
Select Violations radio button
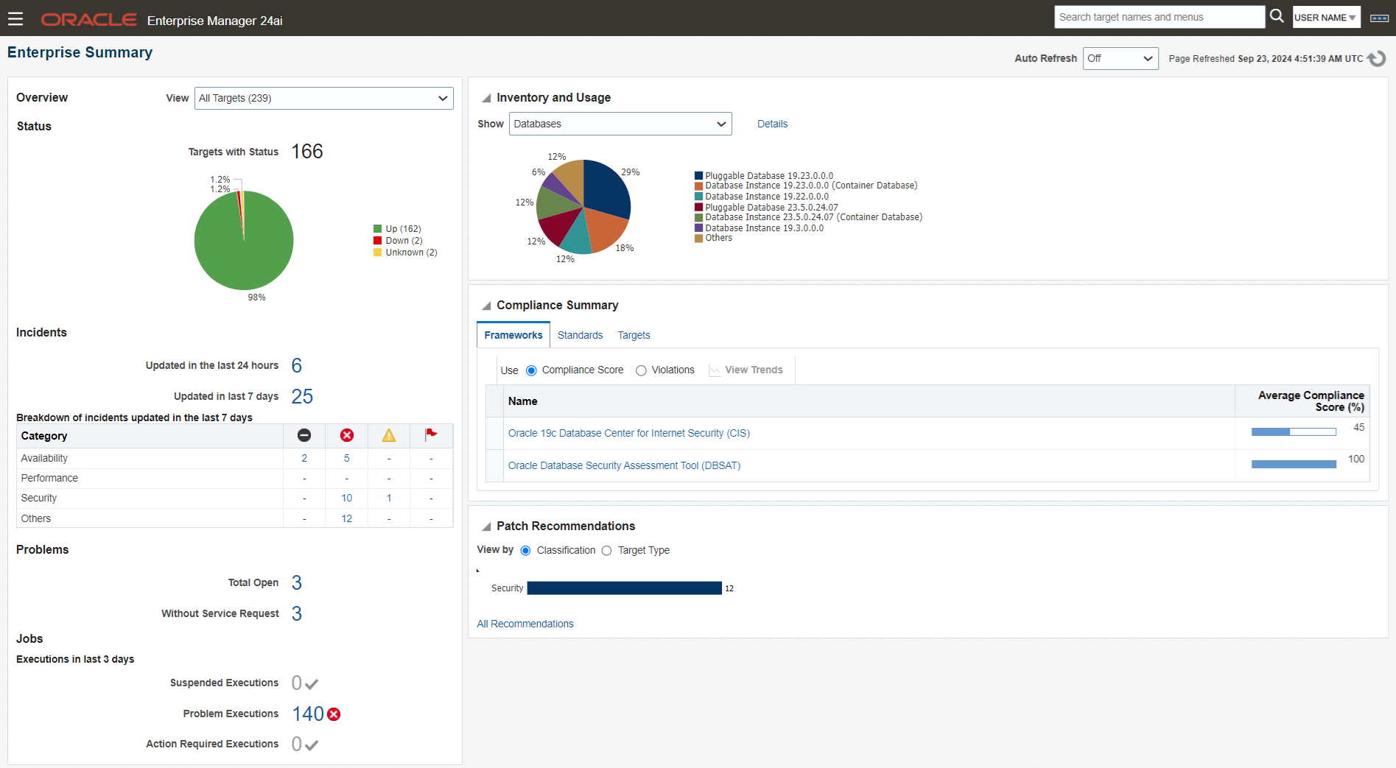pos(641,370)
